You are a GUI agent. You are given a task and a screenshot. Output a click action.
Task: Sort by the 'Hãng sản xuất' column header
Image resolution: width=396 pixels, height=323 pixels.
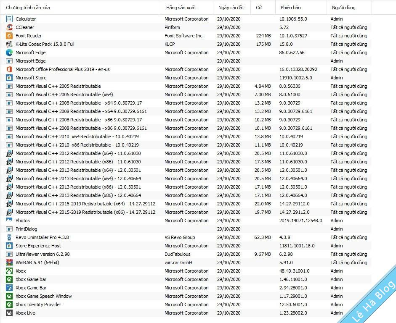[x=187, y=8]
